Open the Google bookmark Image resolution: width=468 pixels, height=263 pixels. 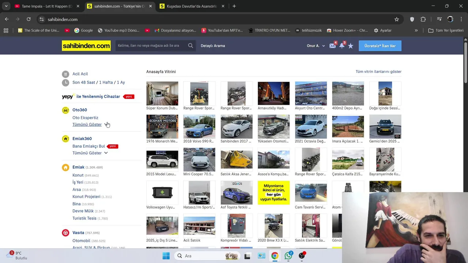pyautogui.click(x=83, y=30)
